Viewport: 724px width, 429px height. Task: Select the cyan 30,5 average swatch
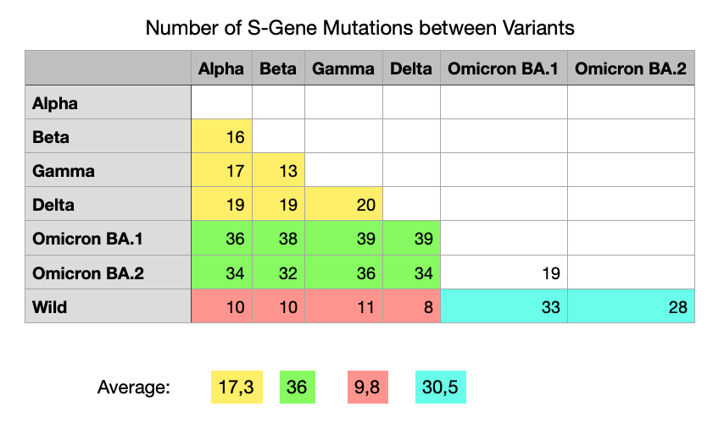point(441,388)
